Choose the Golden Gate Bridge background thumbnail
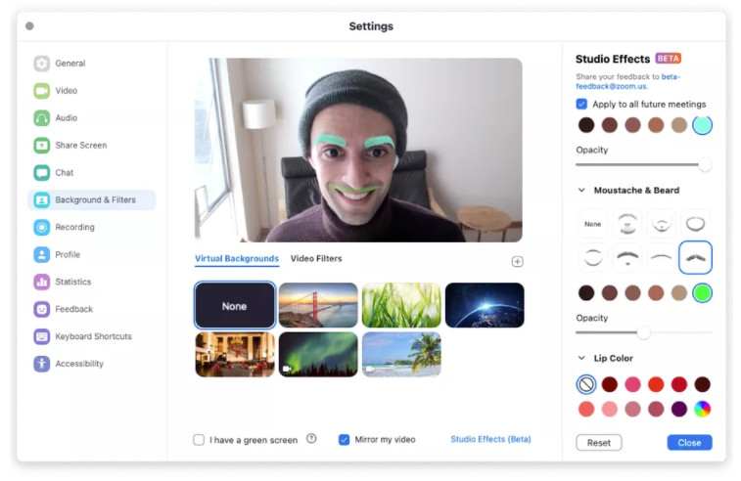Viewport: 741px width, 481px height. coord(318,305)
